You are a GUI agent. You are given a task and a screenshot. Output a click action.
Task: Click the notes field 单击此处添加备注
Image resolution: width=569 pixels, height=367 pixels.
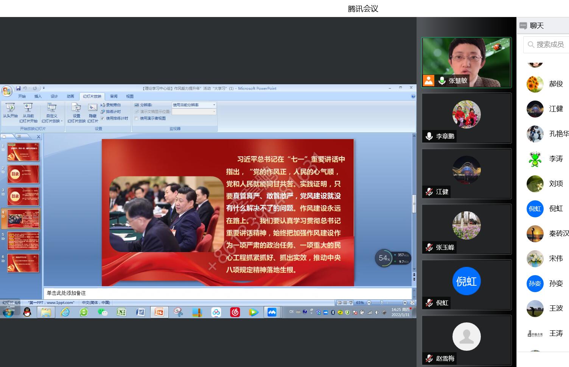click(x=228, y=293)
